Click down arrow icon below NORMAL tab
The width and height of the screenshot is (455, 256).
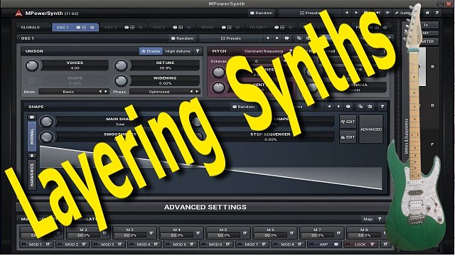32,156
